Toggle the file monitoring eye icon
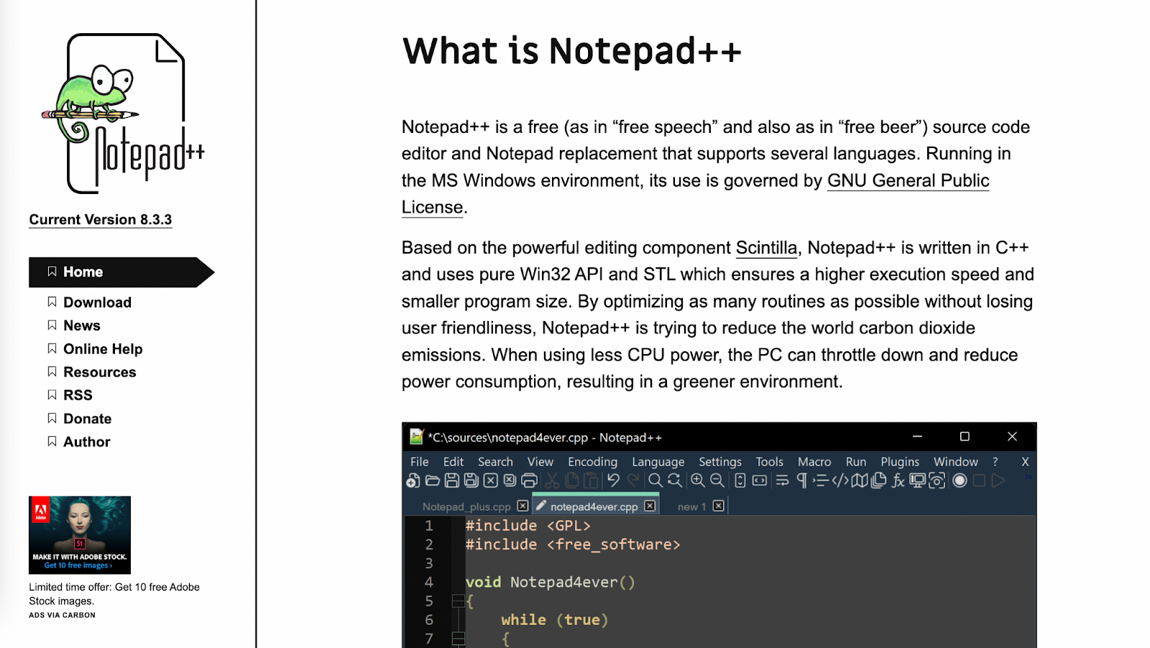This screenshot has width=1150, height=648. pos(937,481)
